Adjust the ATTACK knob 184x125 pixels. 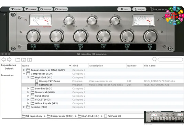pos(33,36)
